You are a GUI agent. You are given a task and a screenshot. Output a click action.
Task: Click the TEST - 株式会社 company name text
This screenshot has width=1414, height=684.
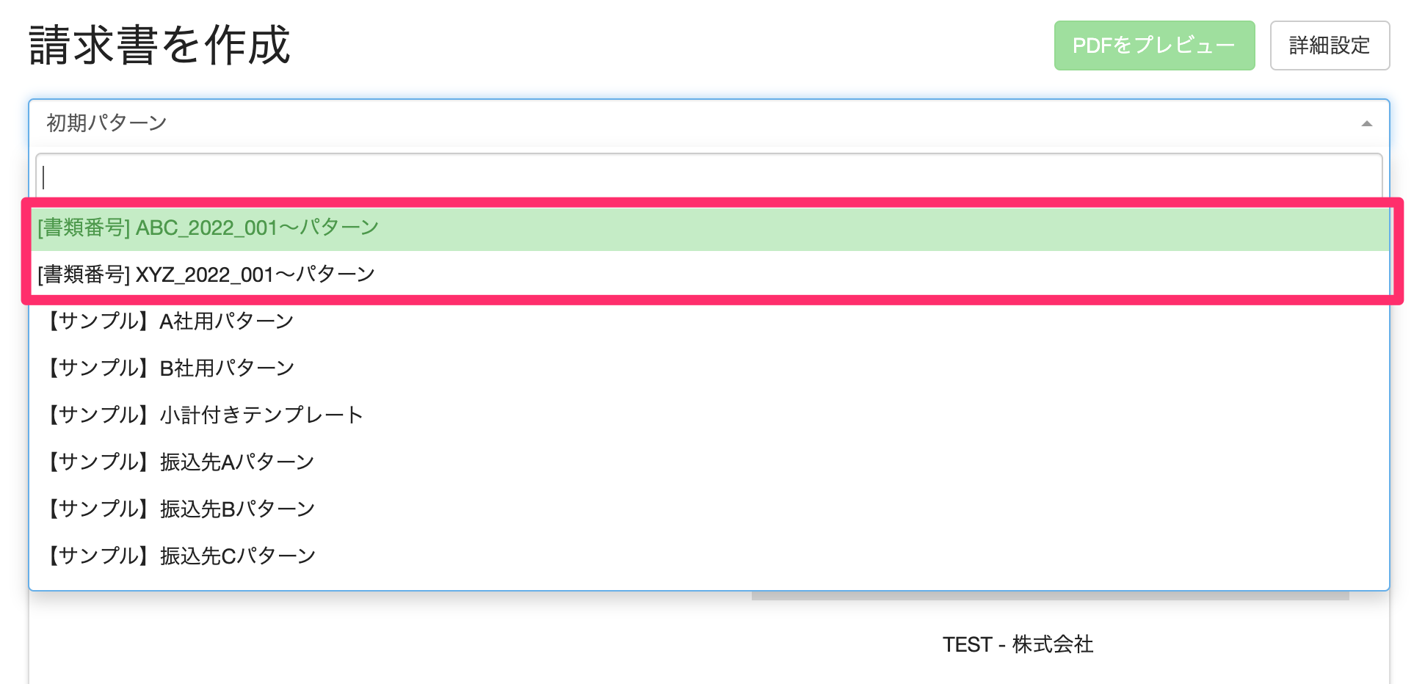pyautogui.click(x=1018, y=644)
